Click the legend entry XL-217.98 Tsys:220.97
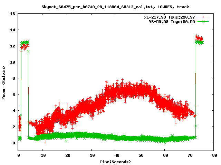The height and width of the screenshot is (165, 221). (170, 17)
